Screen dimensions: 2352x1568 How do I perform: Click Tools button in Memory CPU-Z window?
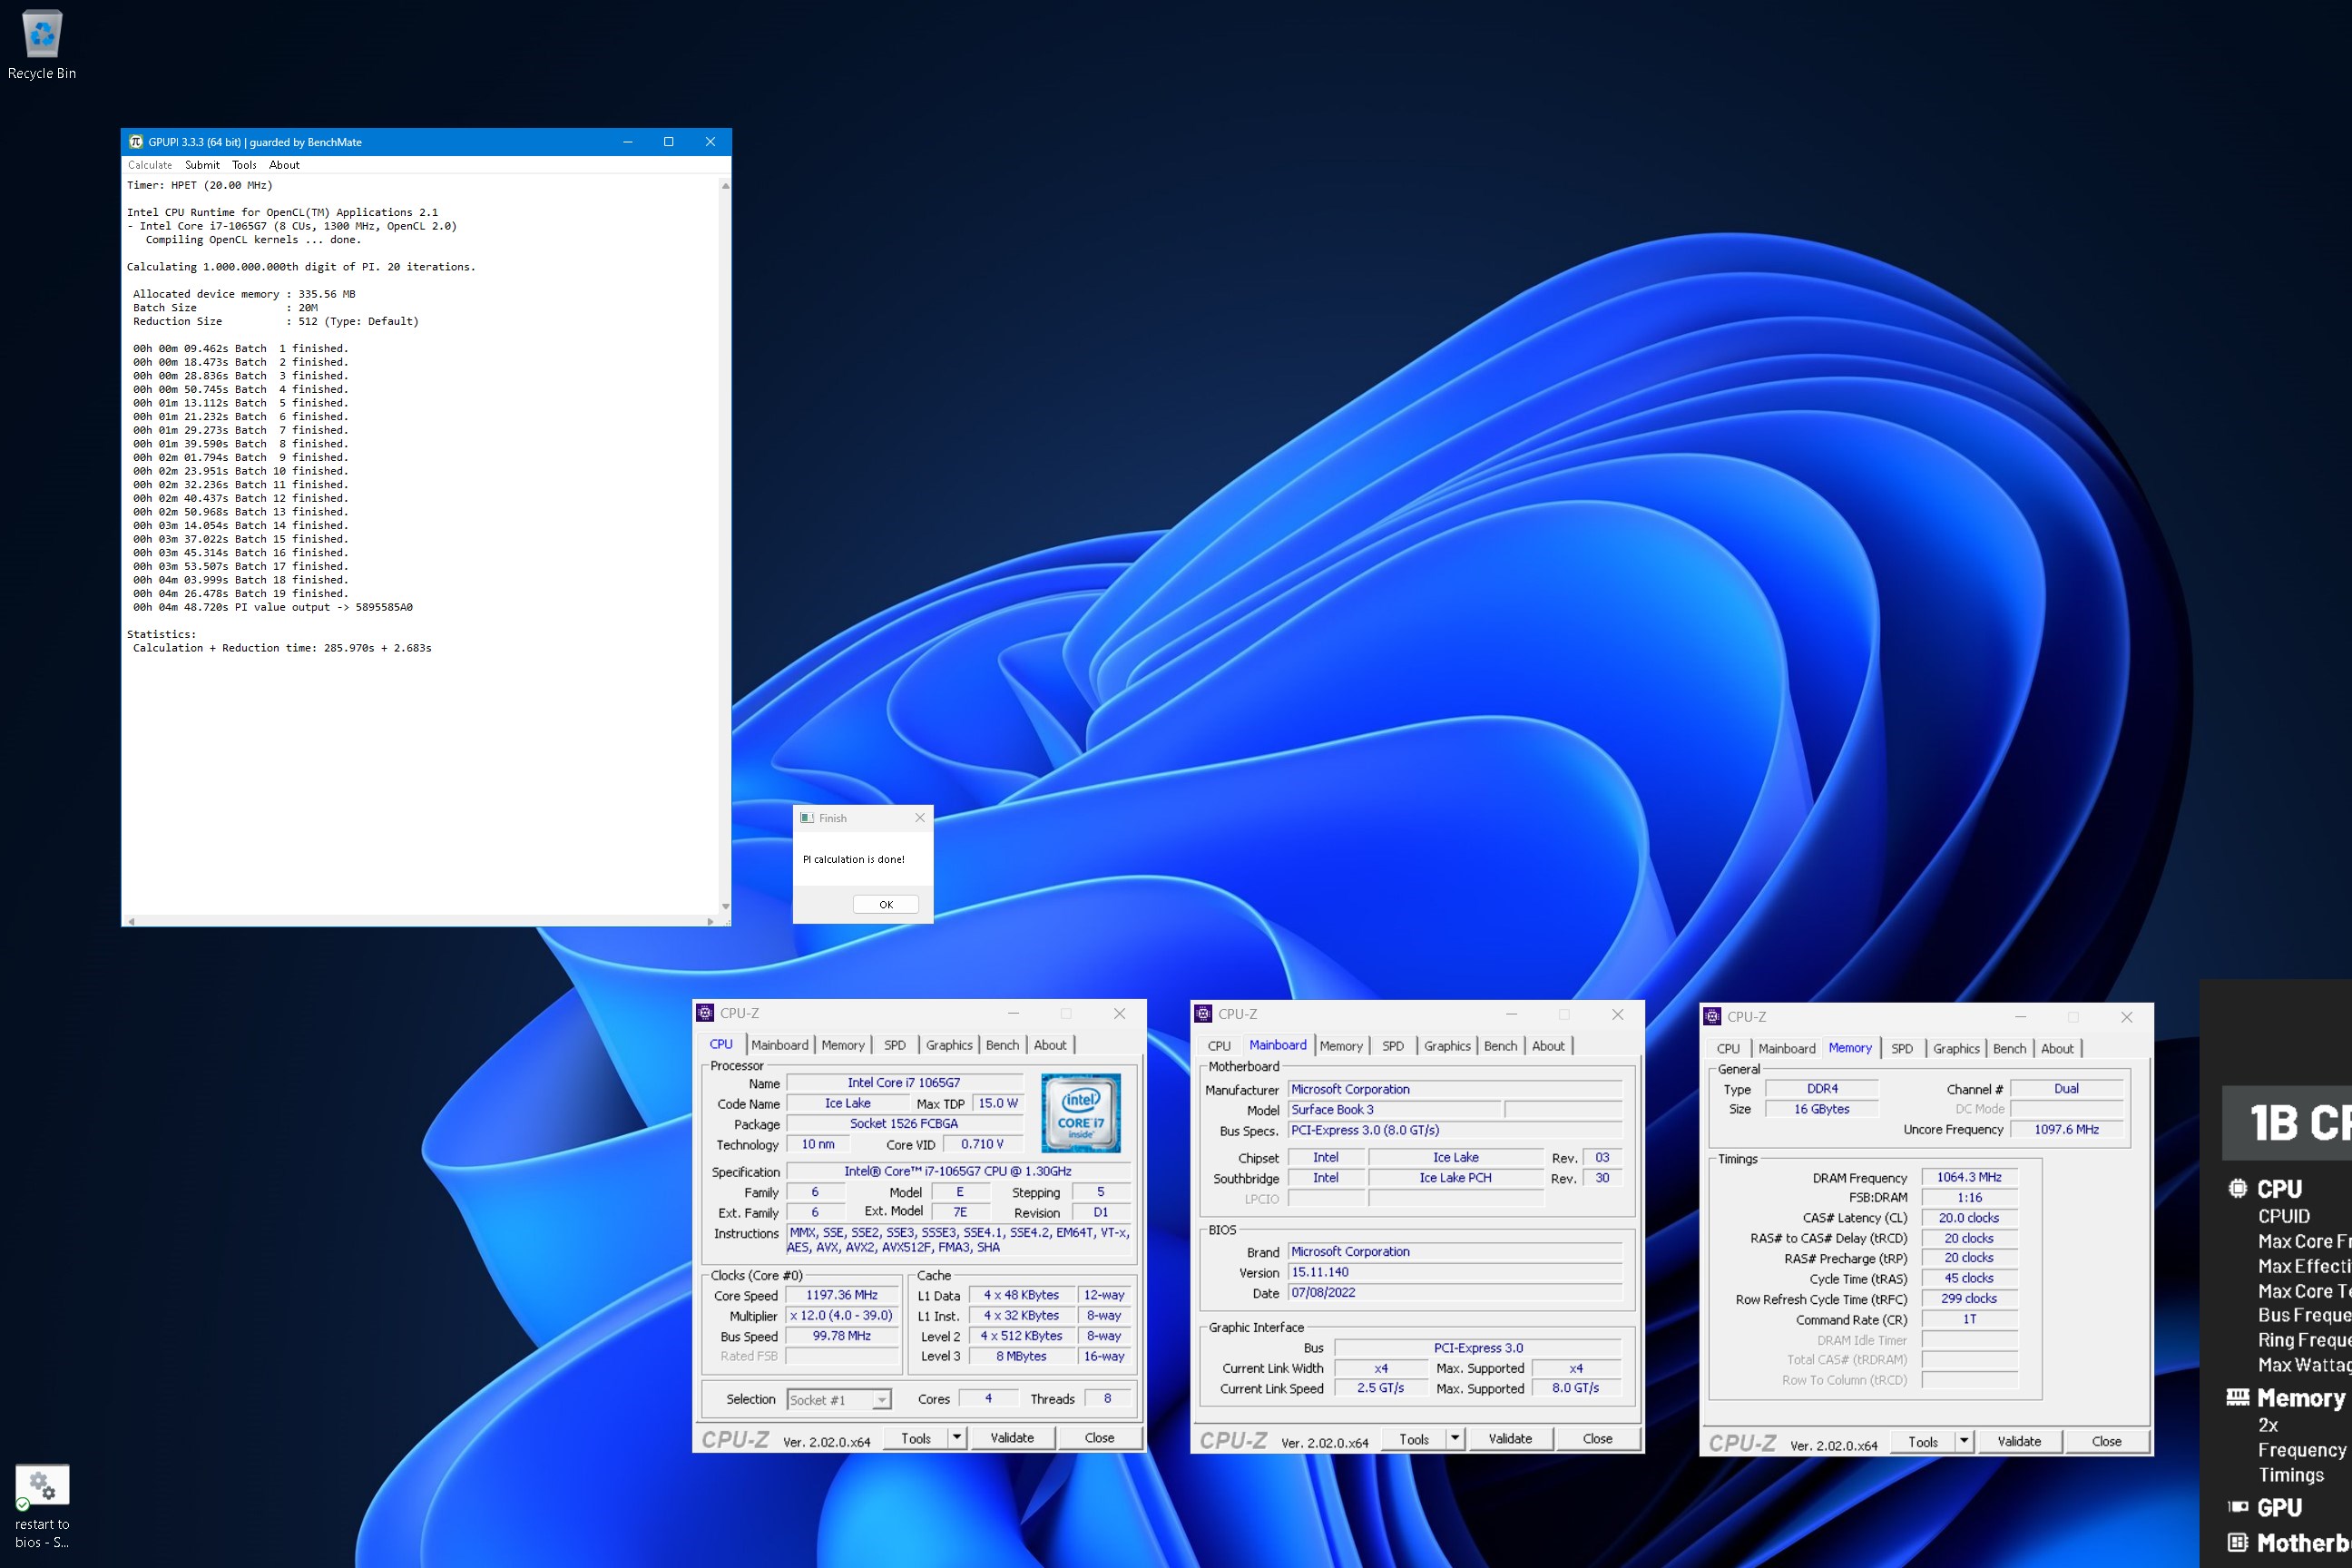click(1923, 1442)
